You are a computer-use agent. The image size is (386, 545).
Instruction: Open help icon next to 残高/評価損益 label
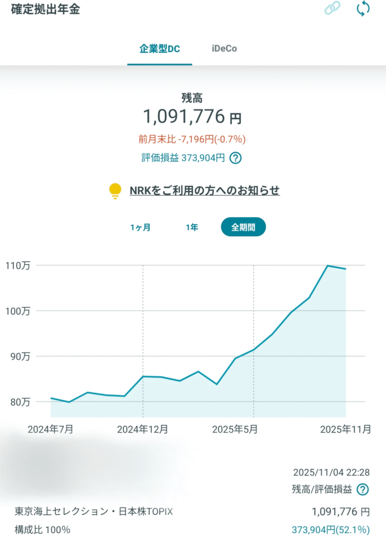[363, 490]
